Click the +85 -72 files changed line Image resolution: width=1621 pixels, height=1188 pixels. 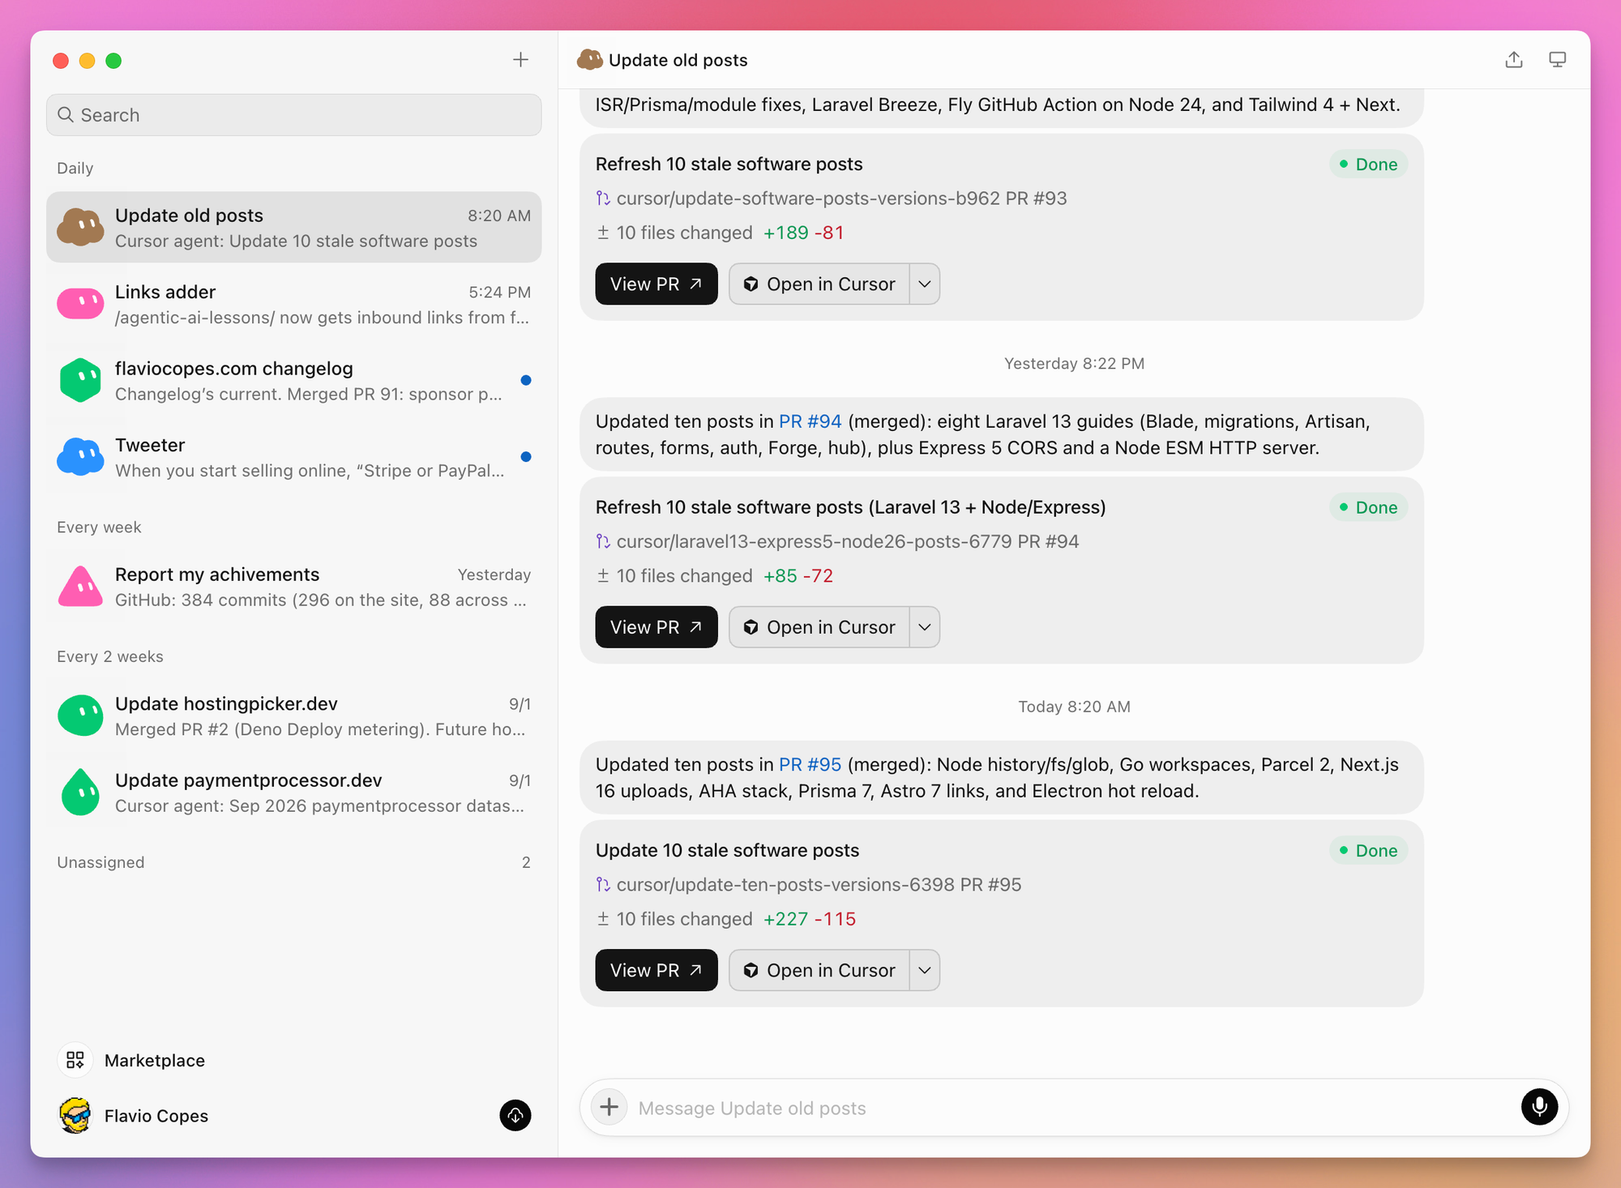715,576
